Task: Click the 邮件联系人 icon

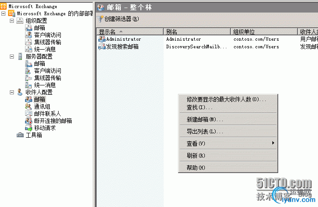Action: (x=29, y=114)
